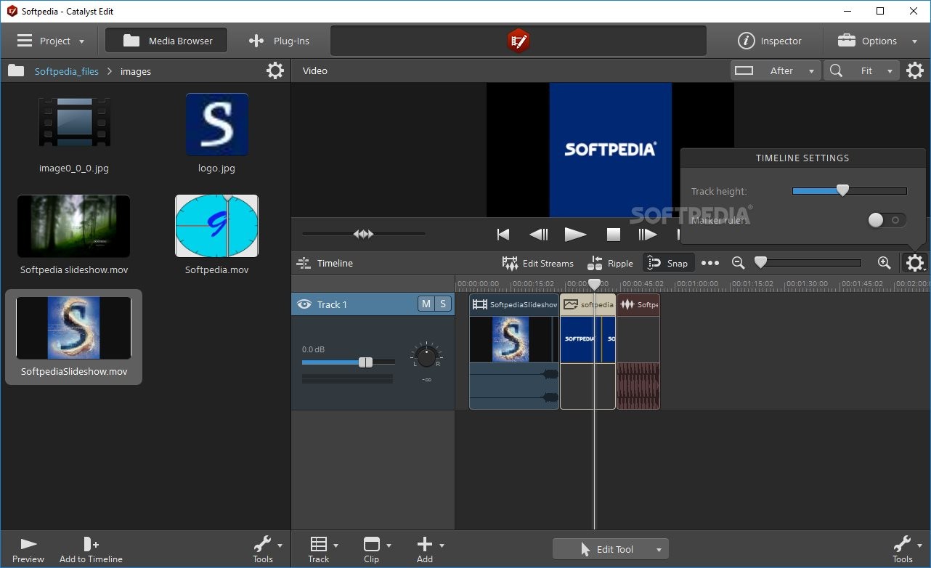
Task: Stop video playback
Action: pyautogui.click(x=614, y=234)
